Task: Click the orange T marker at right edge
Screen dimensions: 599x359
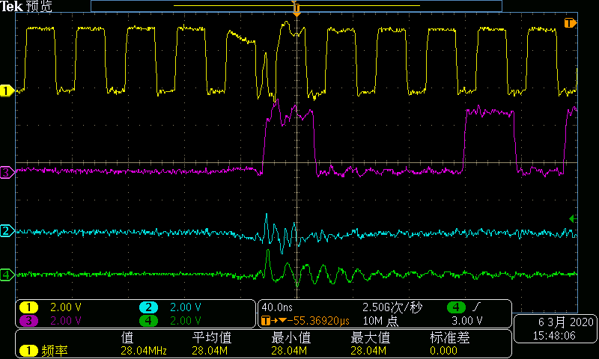Action: pyautogui.click(x=570, y=23)
